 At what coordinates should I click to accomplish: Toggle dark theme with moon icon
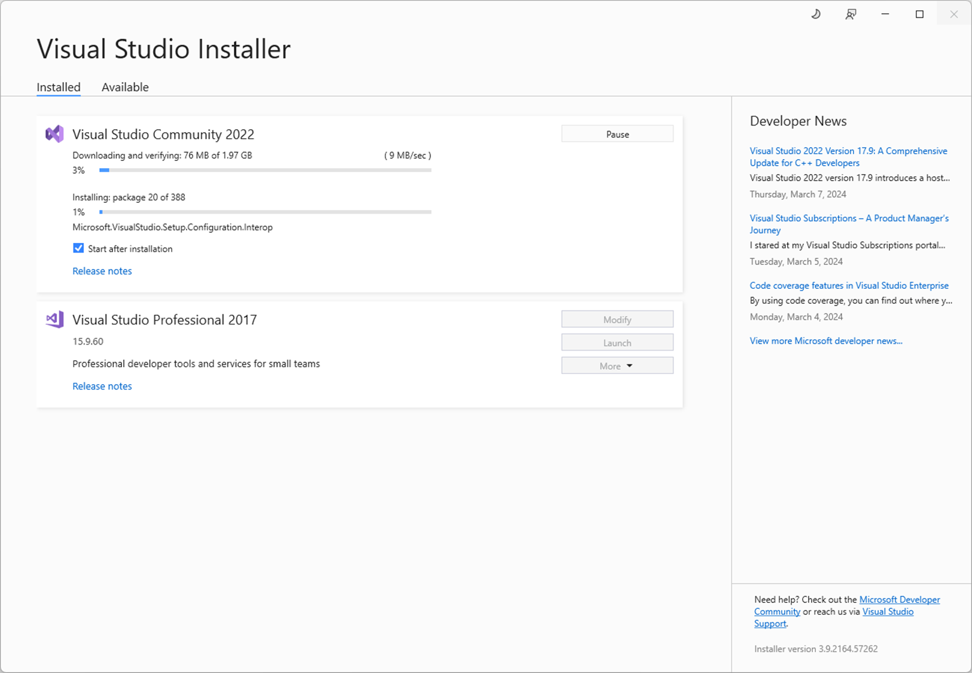816,14
